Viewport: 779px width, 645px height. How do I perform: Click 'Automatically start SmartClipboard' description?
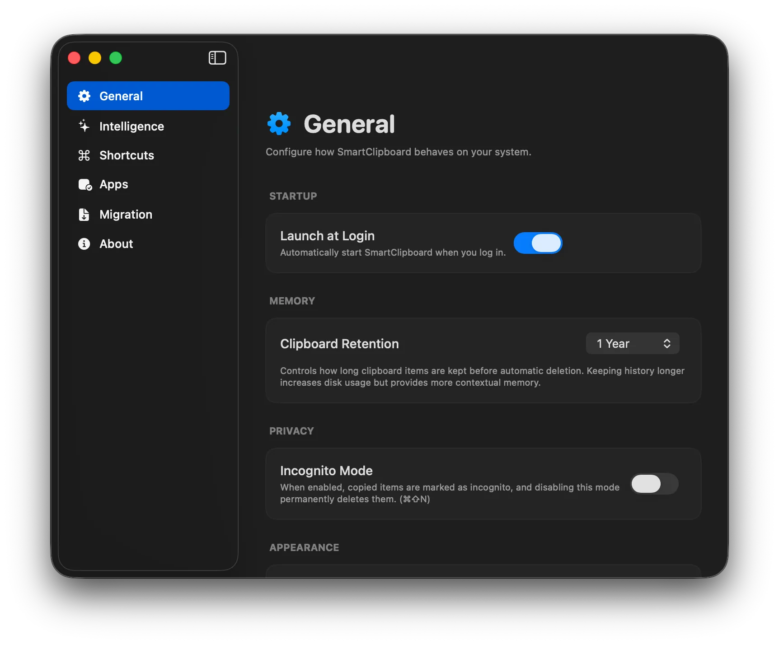tap(393, 252)
